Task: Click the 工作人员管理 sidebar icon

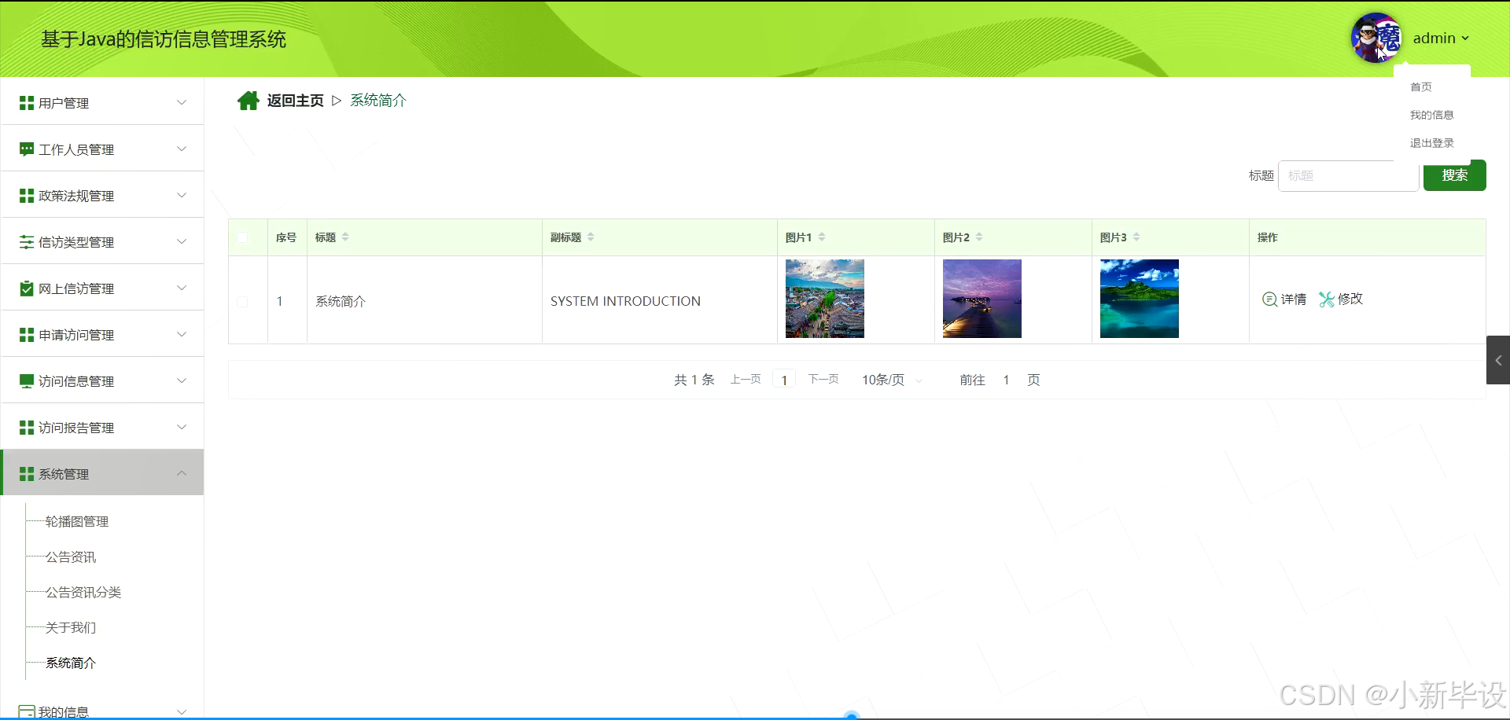Action: pos(25,149)
